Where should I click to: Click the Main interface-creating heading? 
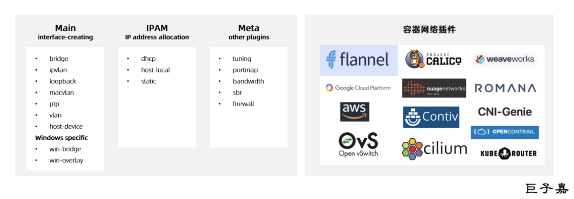click(x=65, y=32)
